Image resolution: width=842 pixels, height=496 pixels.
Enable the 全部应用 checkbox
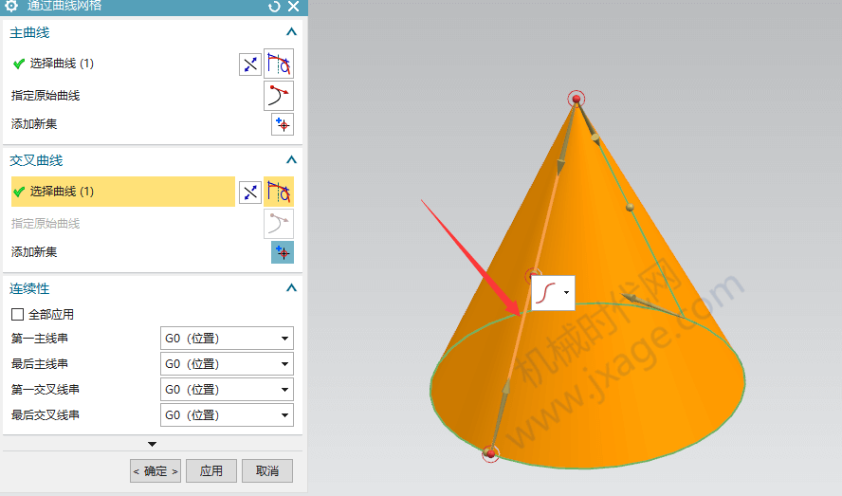[x=18, y=314]
